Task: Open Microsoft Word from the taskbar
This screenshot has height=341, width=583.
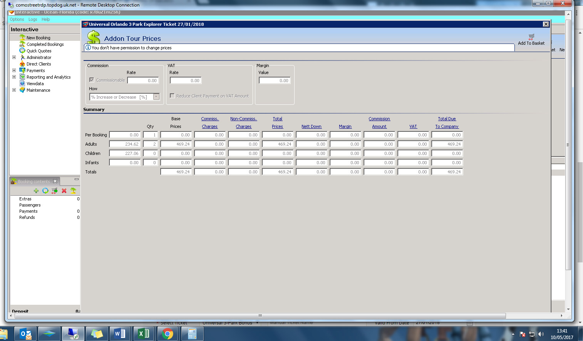Action: [120, 334]
